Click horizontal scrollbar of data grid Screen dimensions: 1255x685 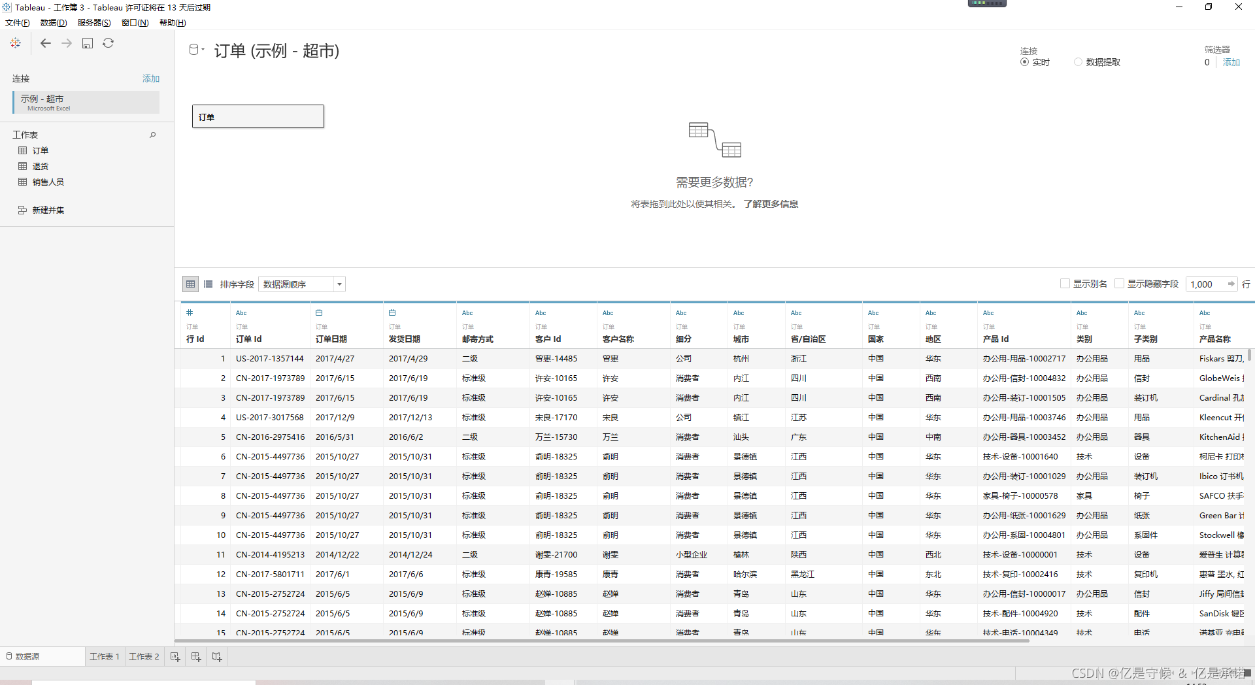(x=601, y=641)
